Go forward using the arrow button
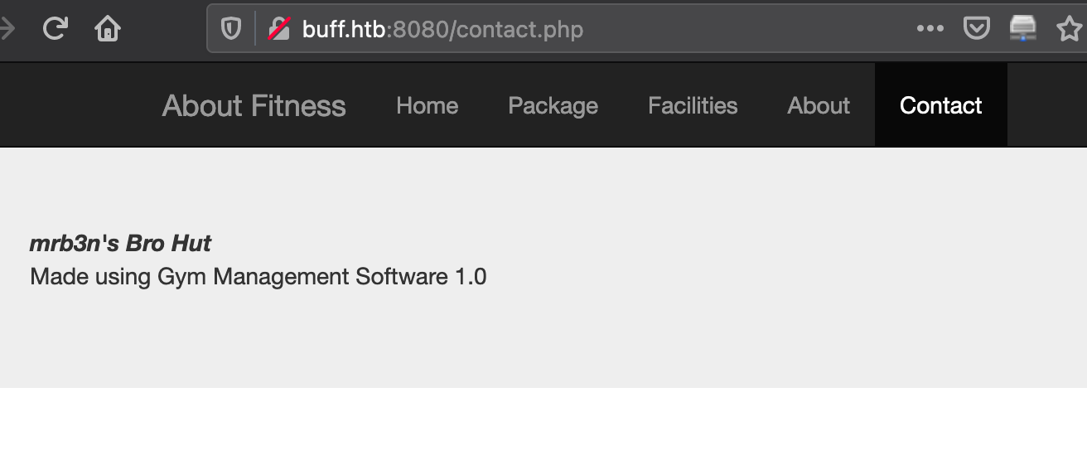1087x451 pixels. [x=7, y=29]
